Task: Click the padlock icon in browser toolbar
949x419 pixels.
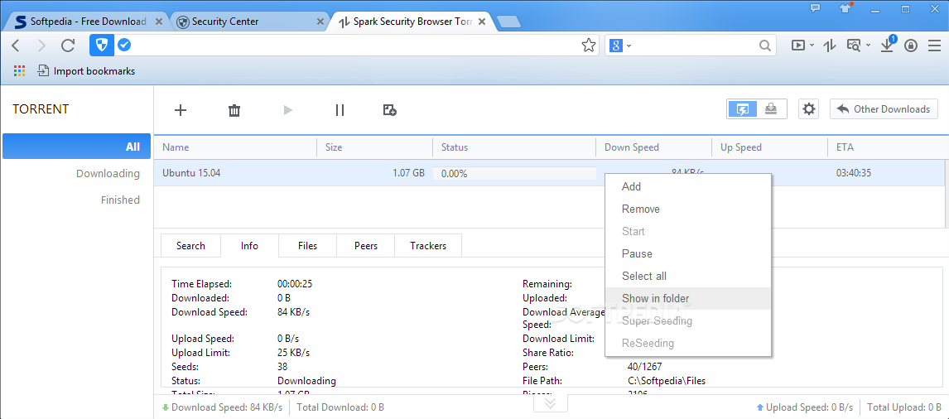Action: click(x=911, y=46)
